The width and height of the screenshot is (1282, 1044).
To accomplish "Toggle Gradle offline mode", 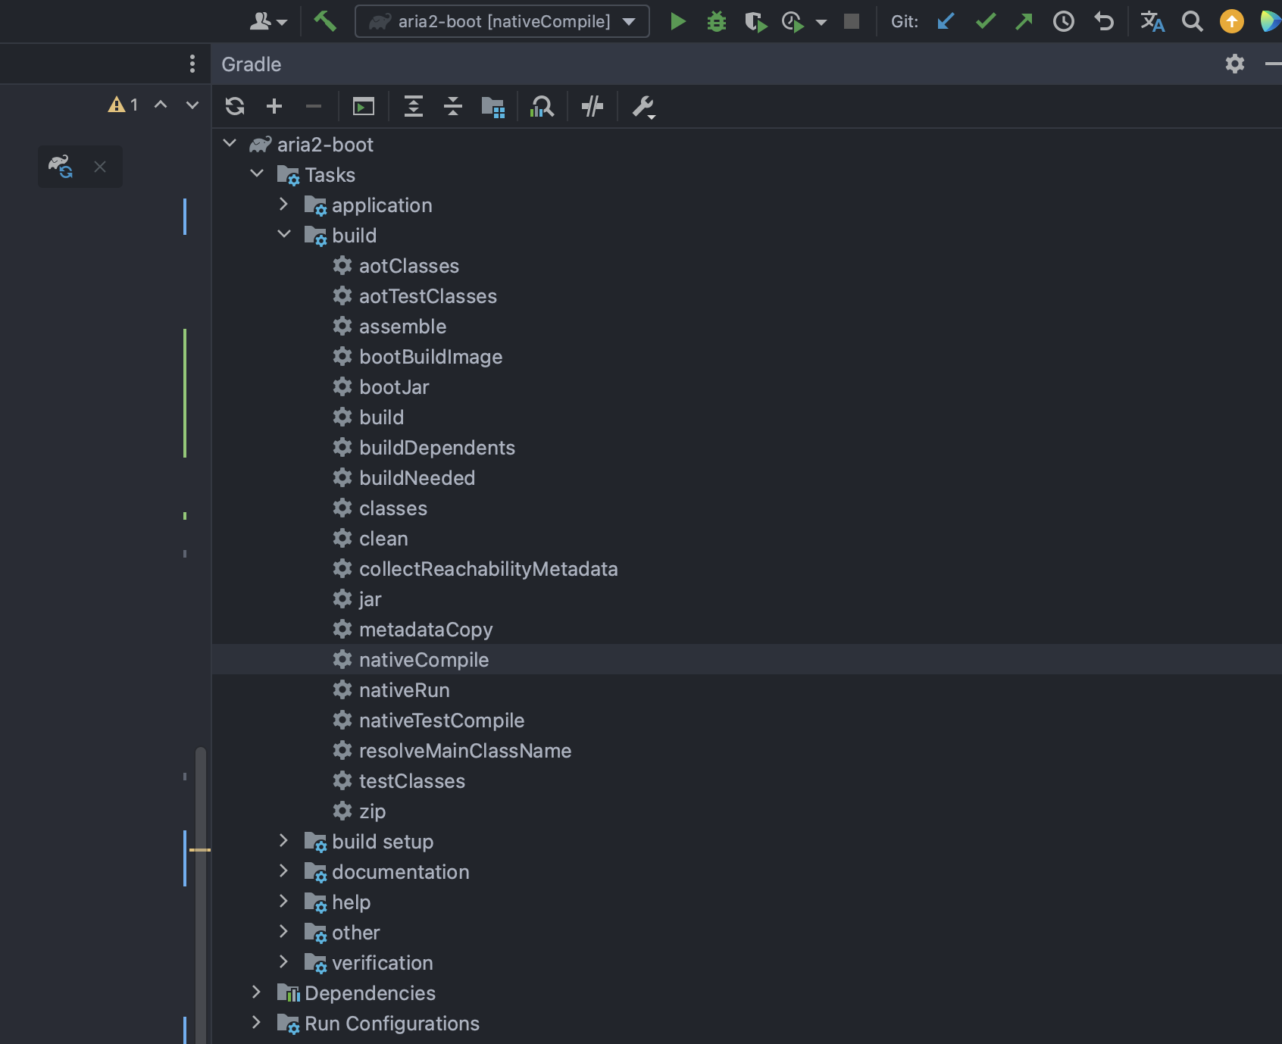I will tap(593, 106).
